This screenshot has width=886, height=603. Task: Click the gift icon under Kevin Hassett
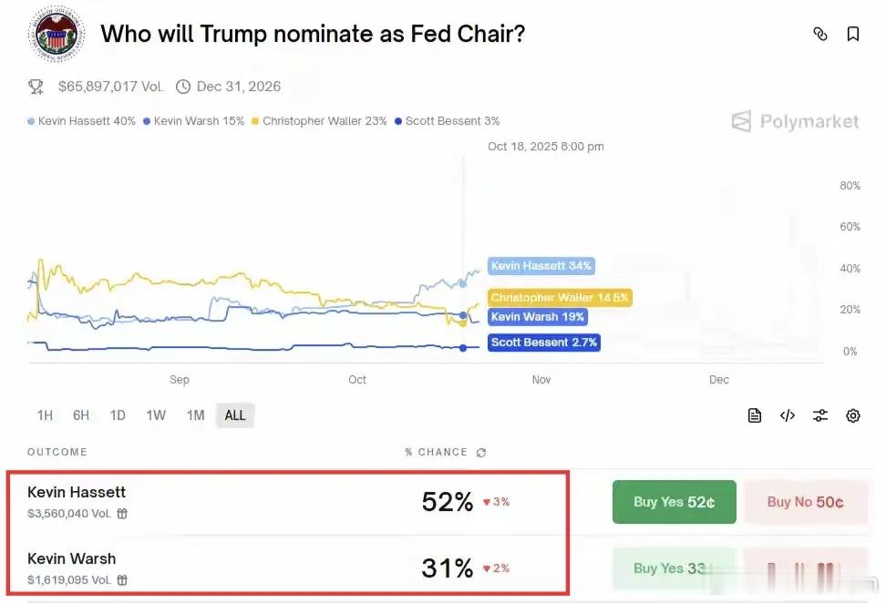(x=122, y=514)
